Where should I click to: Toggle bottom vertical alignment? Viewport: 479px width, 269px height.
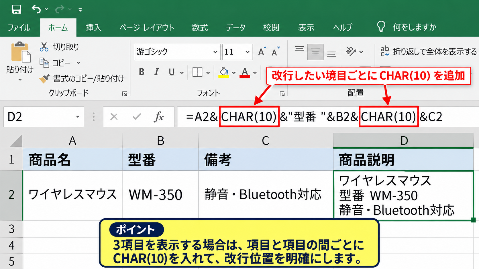pyautogui.click(x=331, y=54)
